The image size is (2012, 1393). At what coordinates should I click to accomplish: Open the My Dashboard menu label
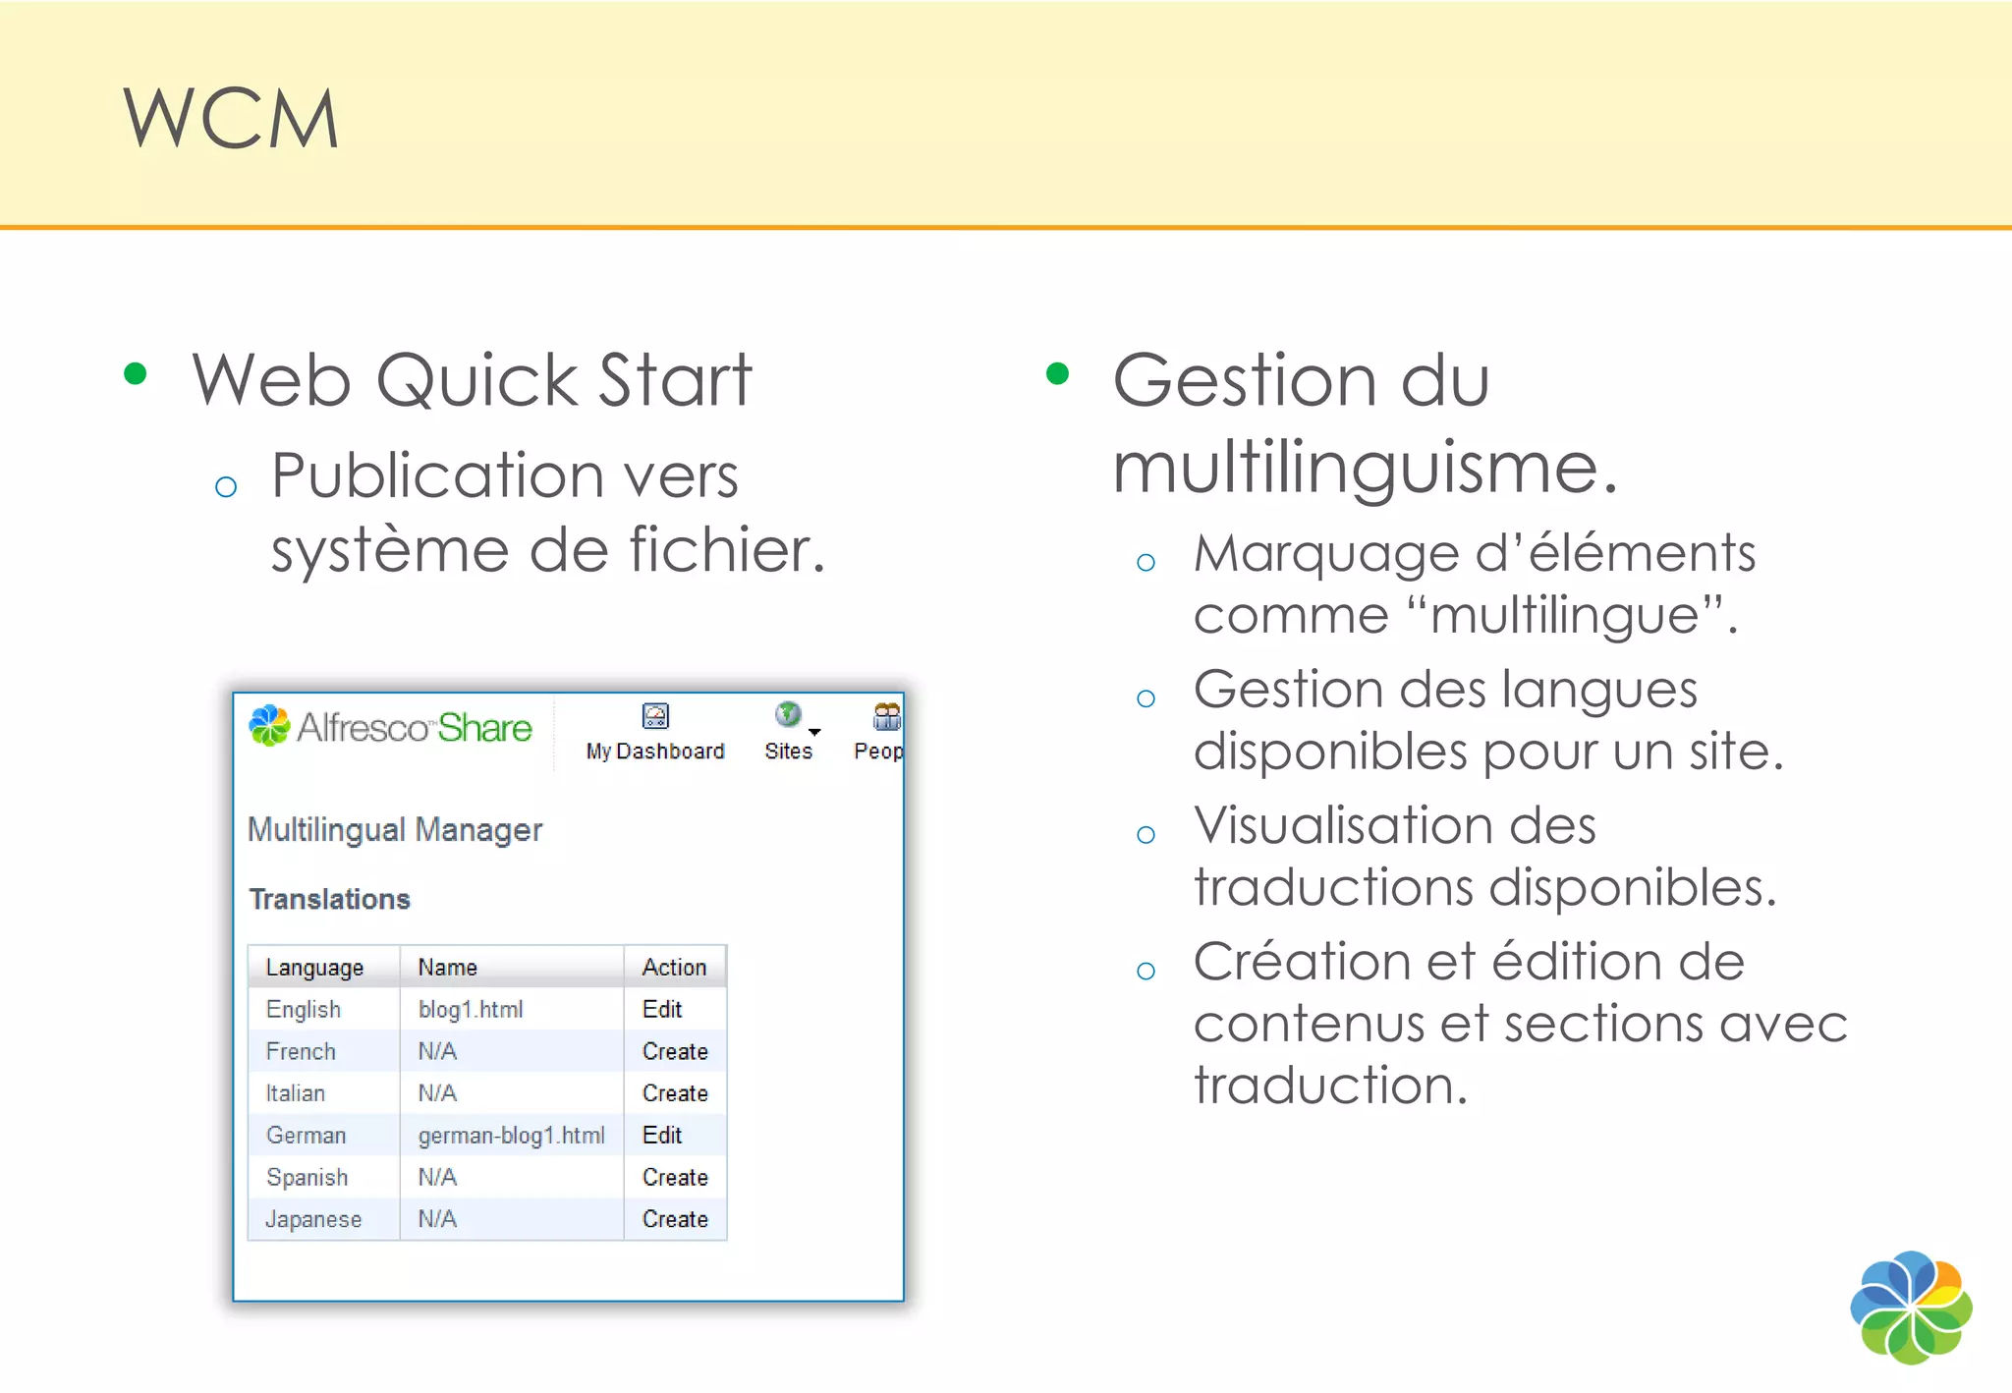pos(655,752)
